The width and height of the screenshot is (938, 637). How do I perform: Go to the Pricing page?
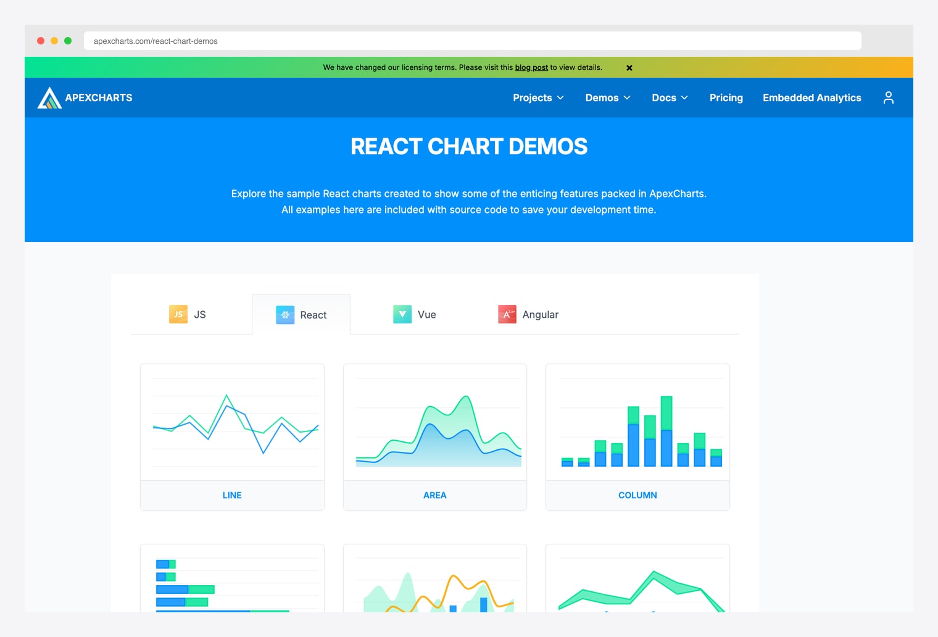pyautogui.click(x=726, y=98)
